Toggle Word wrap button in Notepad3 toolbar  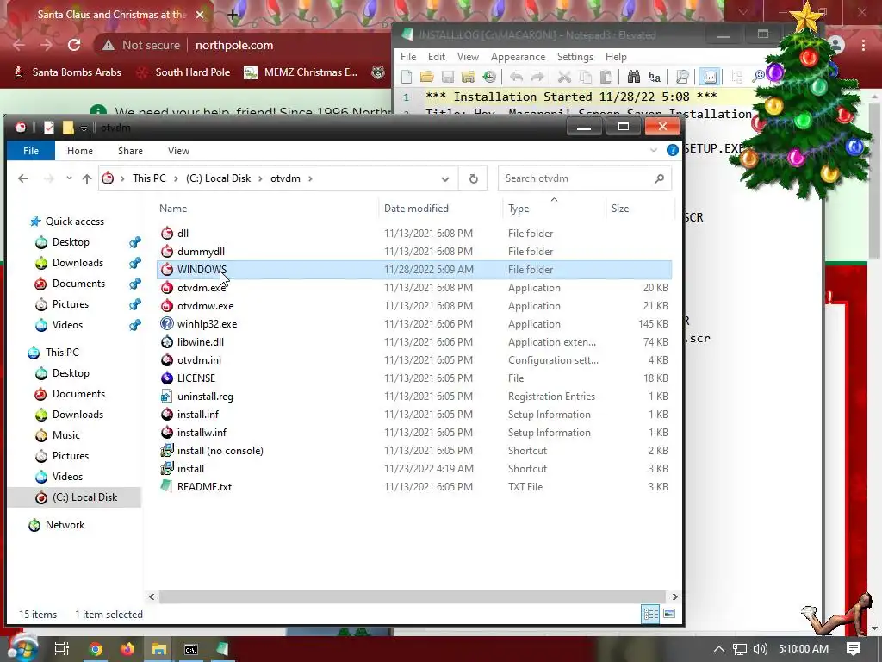click(x=710, y=77)
